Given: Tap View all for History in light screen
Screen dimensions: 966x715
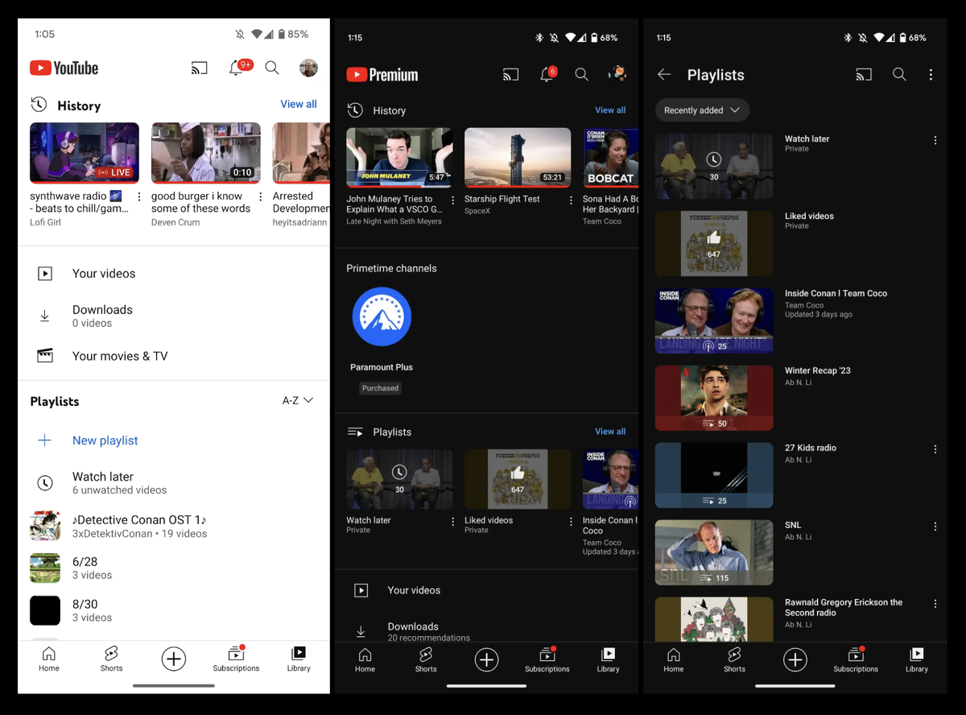Looking at the screenshot, I should (298, 104).
